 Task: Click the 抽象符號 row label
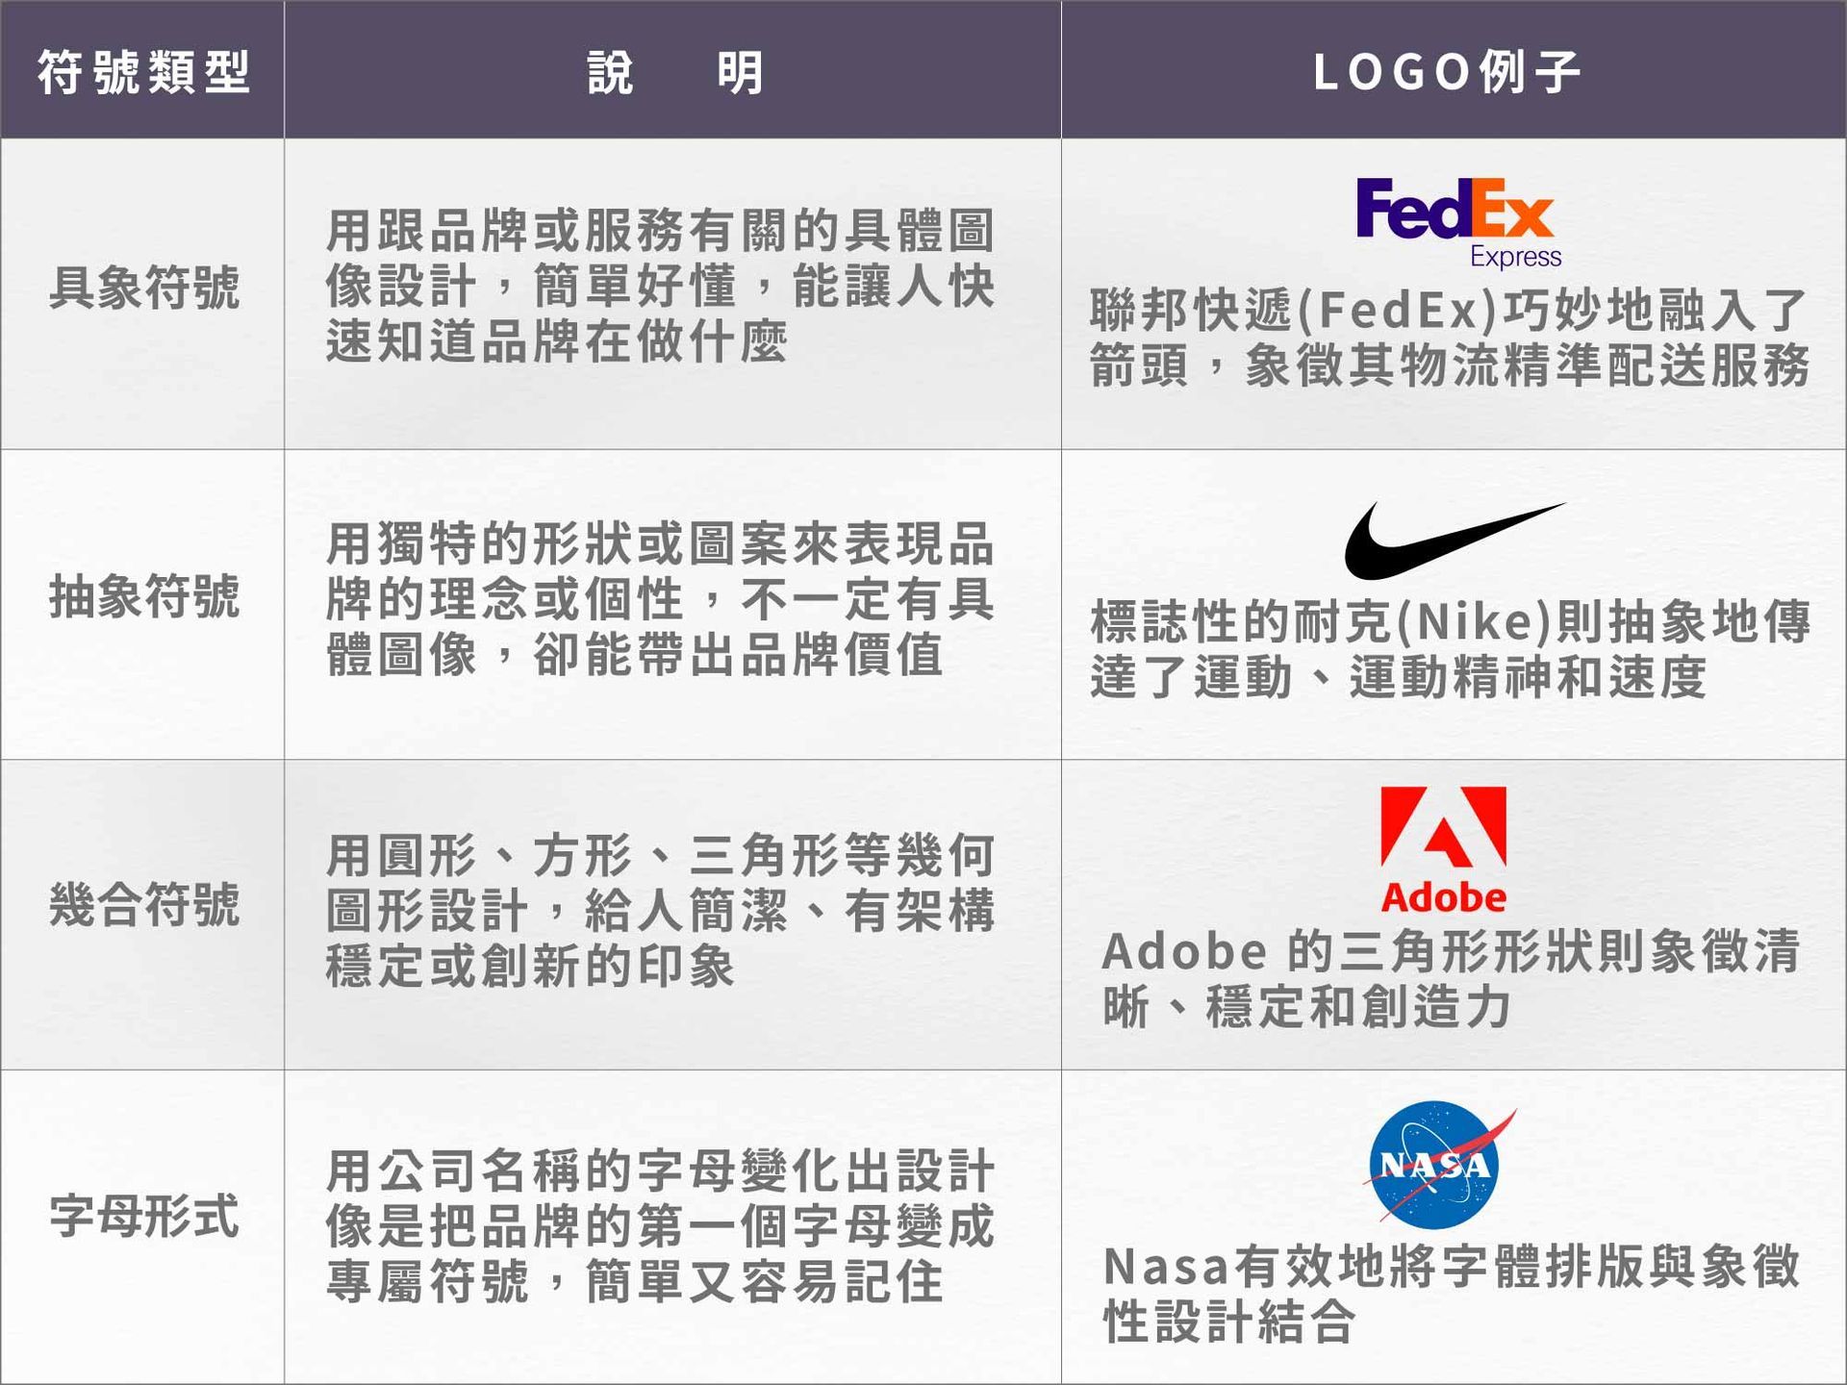pos(143,596)
